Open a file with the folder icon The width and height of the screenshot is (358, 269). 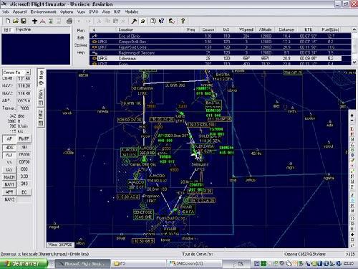pos(16,21)
